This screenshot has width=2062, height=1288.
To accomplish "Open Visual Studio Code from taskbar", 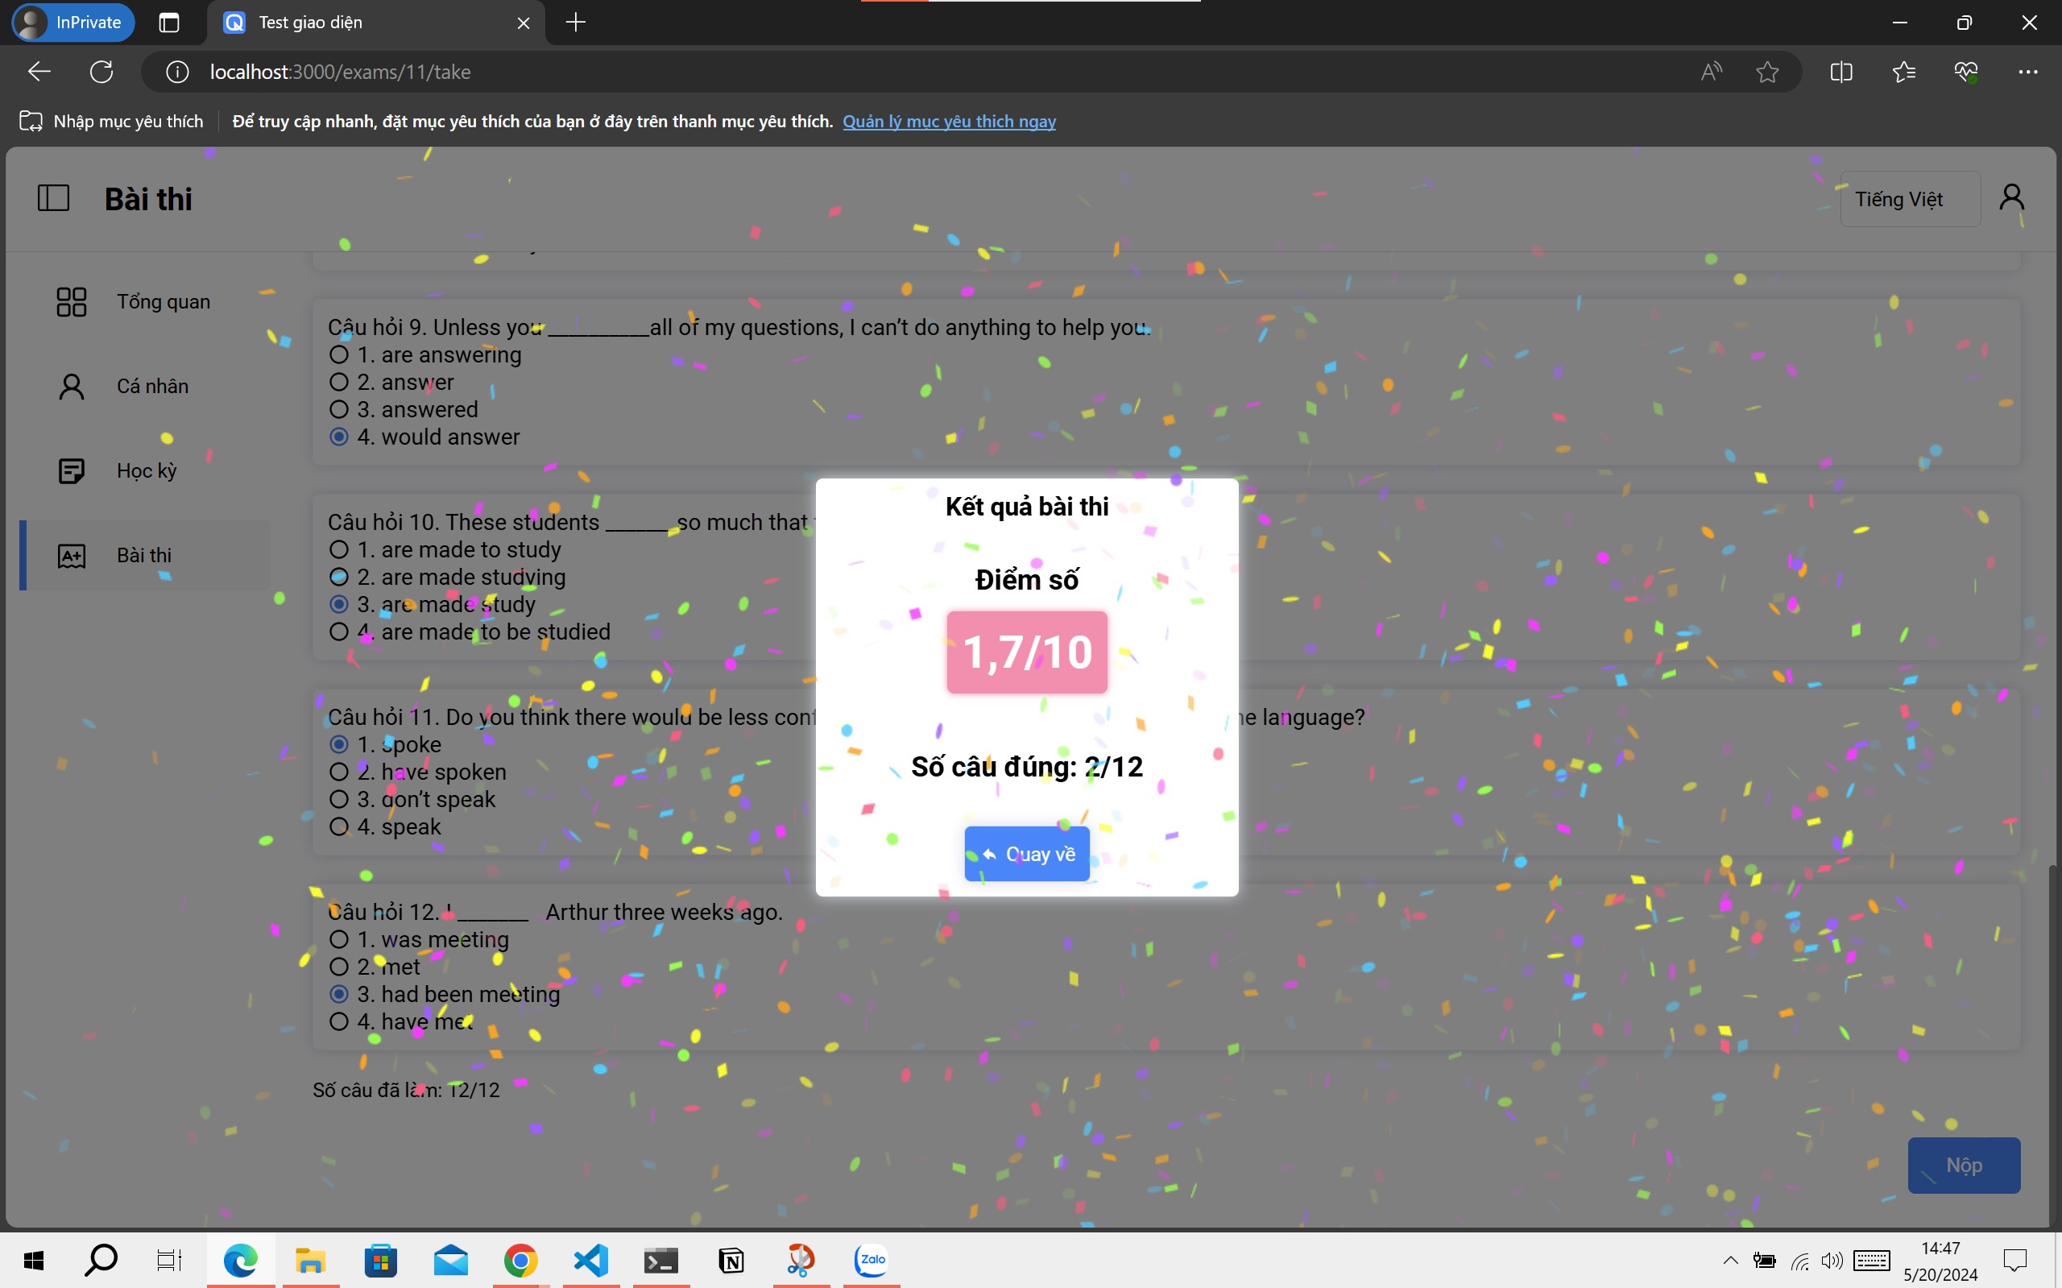I will tap(590, 1260).
